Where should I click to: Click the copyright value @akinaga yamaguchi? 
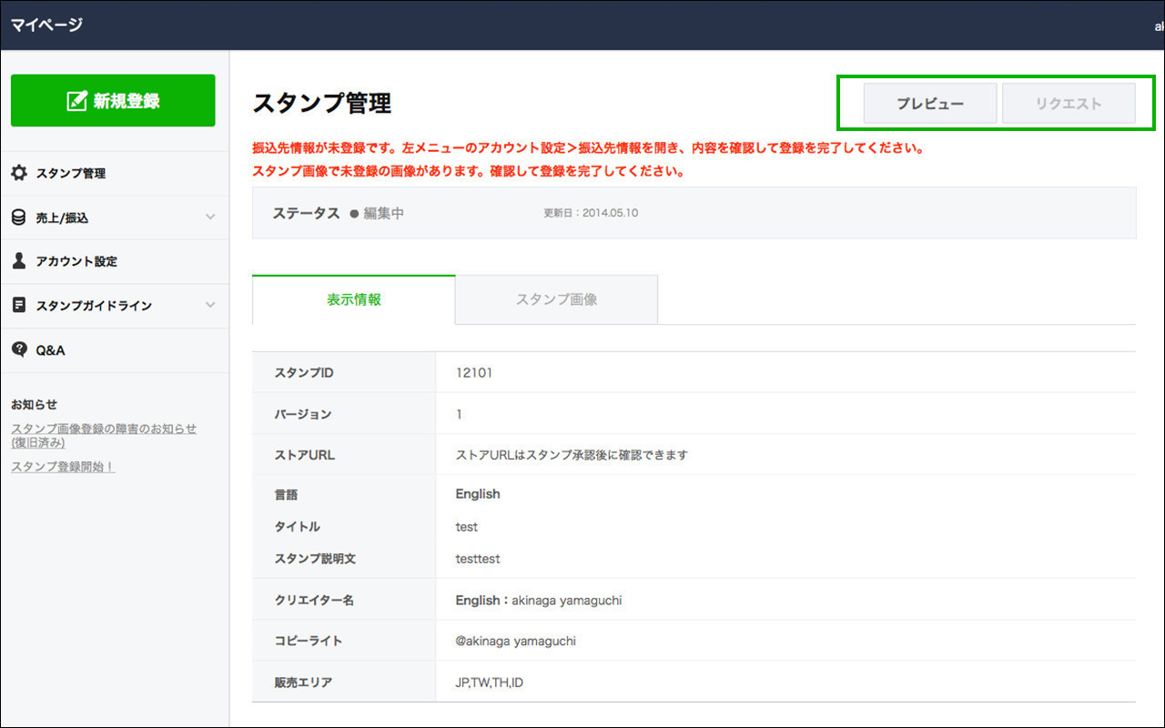click(x=516, y=641)
